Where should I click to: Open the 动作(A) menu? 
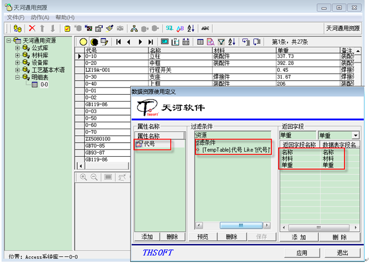click(x=40, y=17)
